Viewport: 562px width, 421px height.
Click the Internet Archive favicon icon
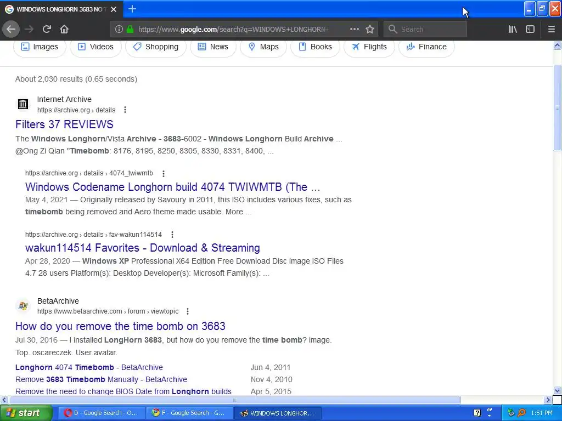pos(23,104)
